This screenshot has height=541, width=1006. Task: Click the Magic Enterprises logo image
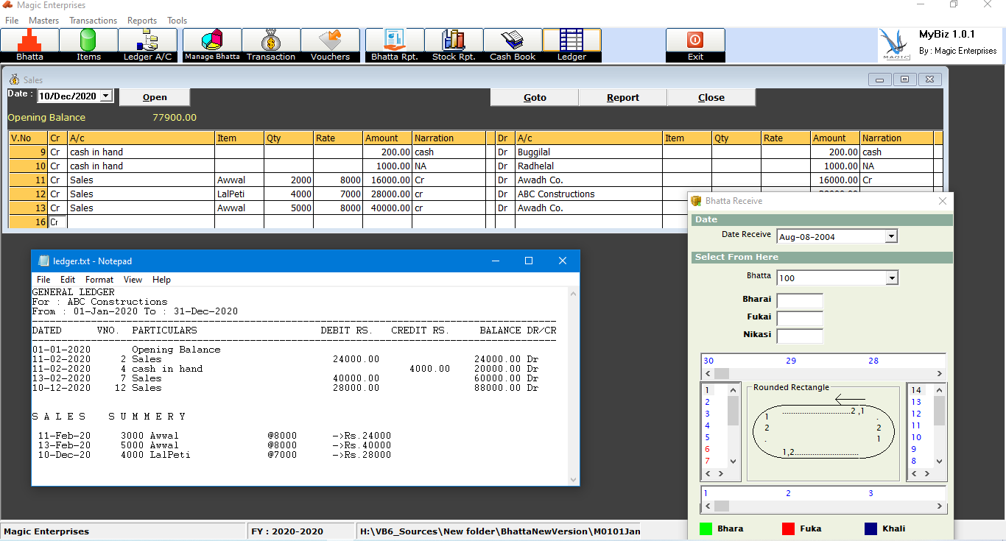pyautogui.click(x=896, y=45)
